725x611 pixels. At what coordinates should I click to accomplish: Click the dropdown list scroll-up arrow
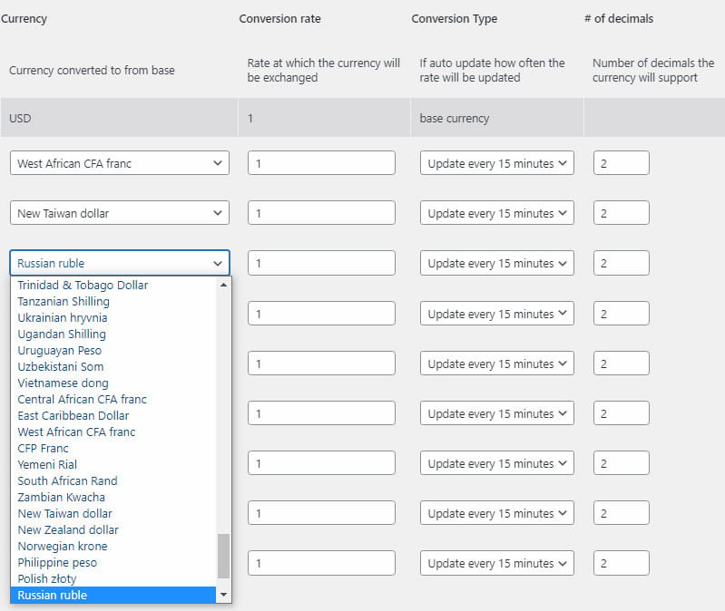click(223, 285)
